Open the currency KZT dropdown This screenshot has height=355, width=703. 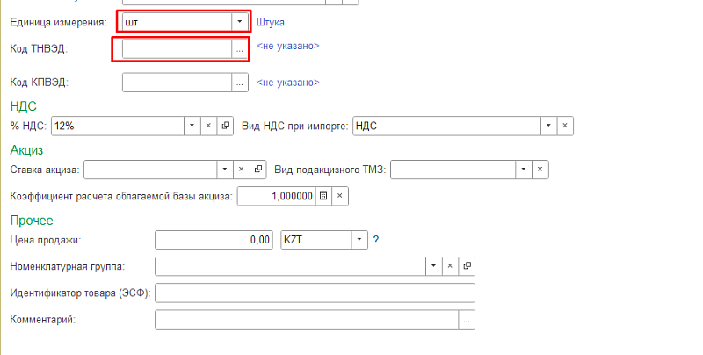click(x=359, y=239)
